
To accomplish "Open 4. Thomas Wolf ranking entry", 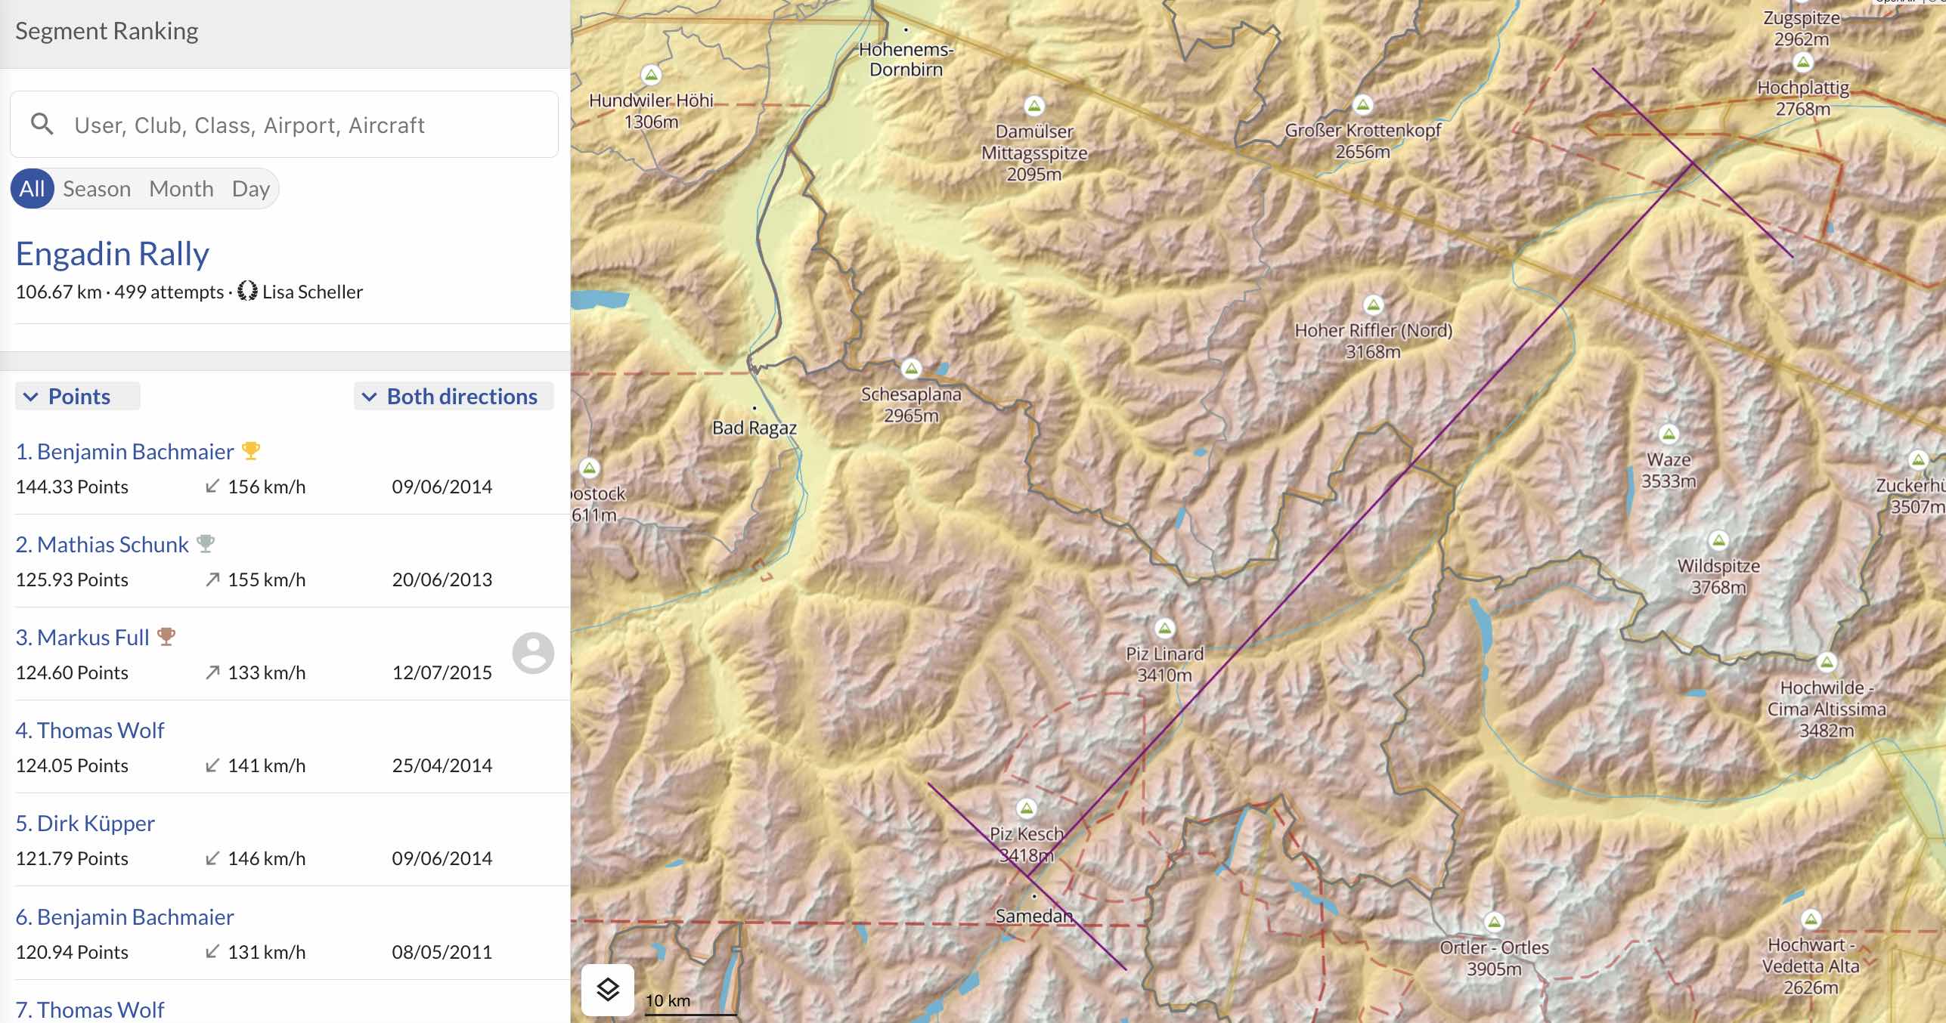I will point(285,747).
